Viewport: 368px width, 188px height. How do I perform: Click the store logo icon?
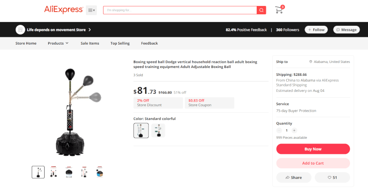20,30
